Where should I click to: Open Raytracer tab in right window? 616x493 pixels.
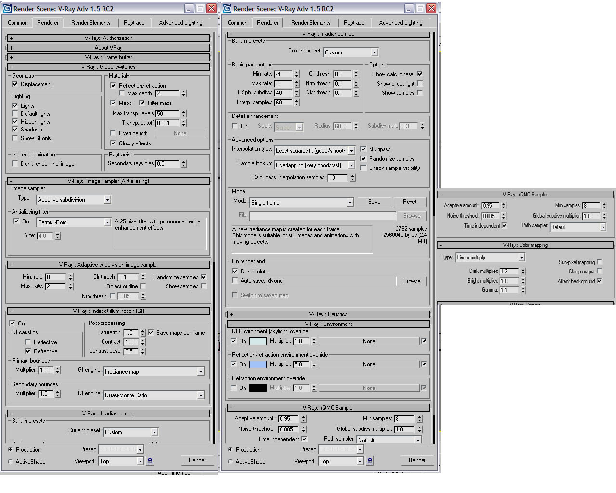point(355,23)
